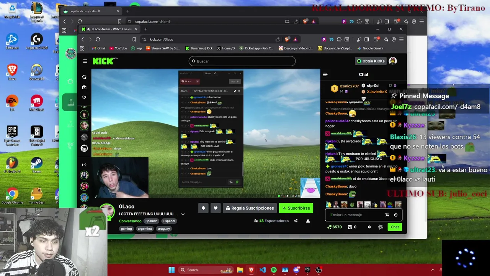Open user profile avatar on Kick
The width and height of the screenshot is (490, 276).
[392, 61]
